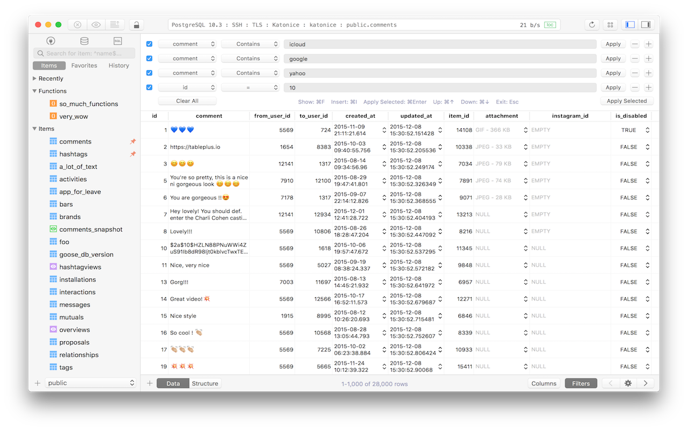Viewport: 688px width, 430px height.
Task: Disable the icloud filter checkbox
Action: (x=149, y=44)
